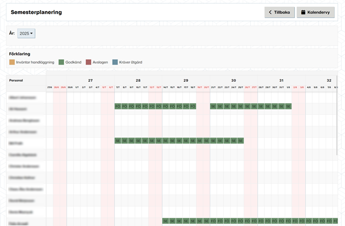Click the blue Kräver åtgärd legend swatch
Viewport: 345px width, 226px height.
pyautogui.click(x=115, y=62)
